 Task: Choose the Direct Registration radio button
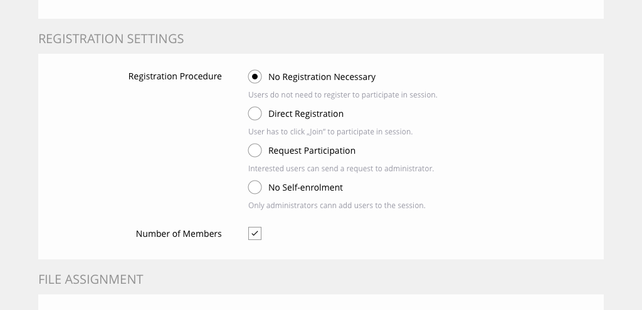255,114
